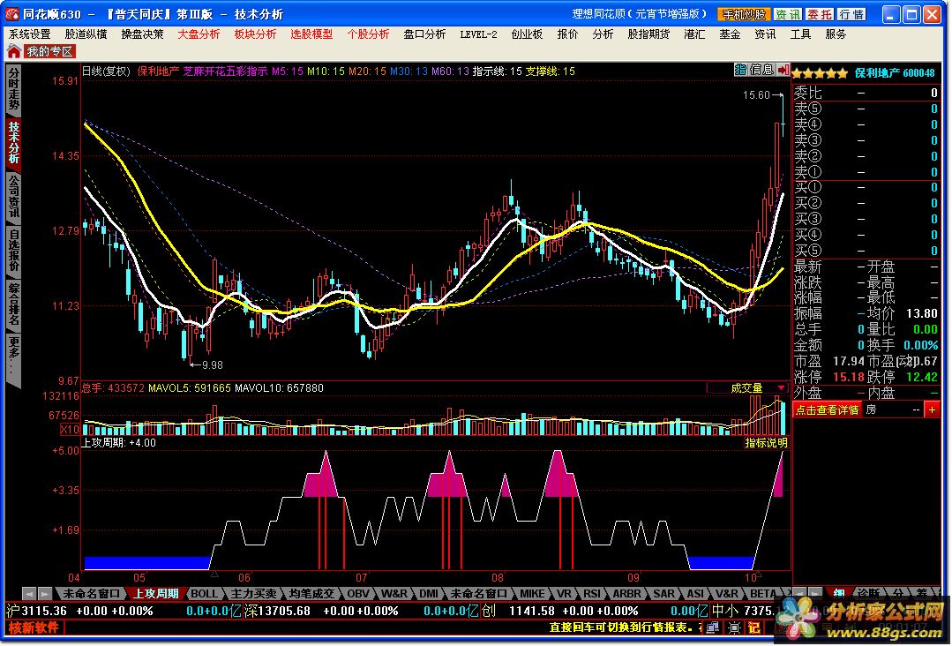The image size is (952, 646).
Task: Select the SAR indicator tab
Action: 663,594
